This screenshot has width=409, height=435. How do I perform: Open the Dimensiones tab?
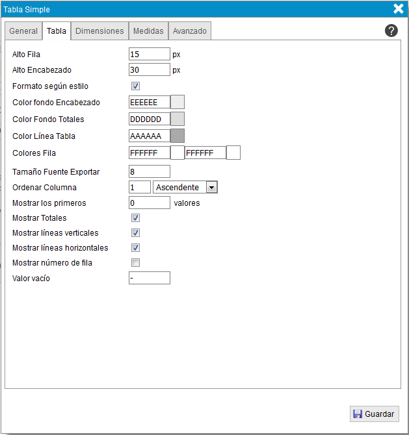[x=99, y=31]
